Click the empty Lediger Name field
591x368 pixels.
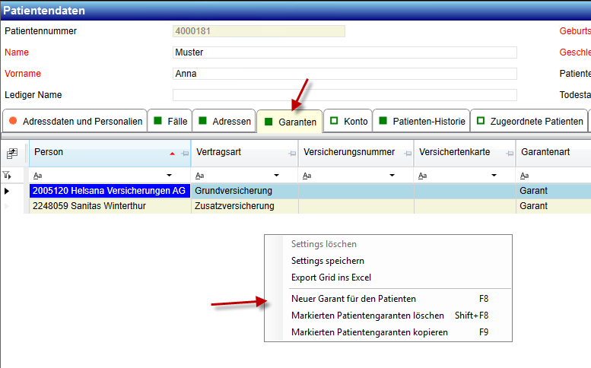345,95
